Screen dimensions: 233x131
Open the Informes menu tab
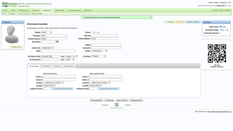click(88, 10)
